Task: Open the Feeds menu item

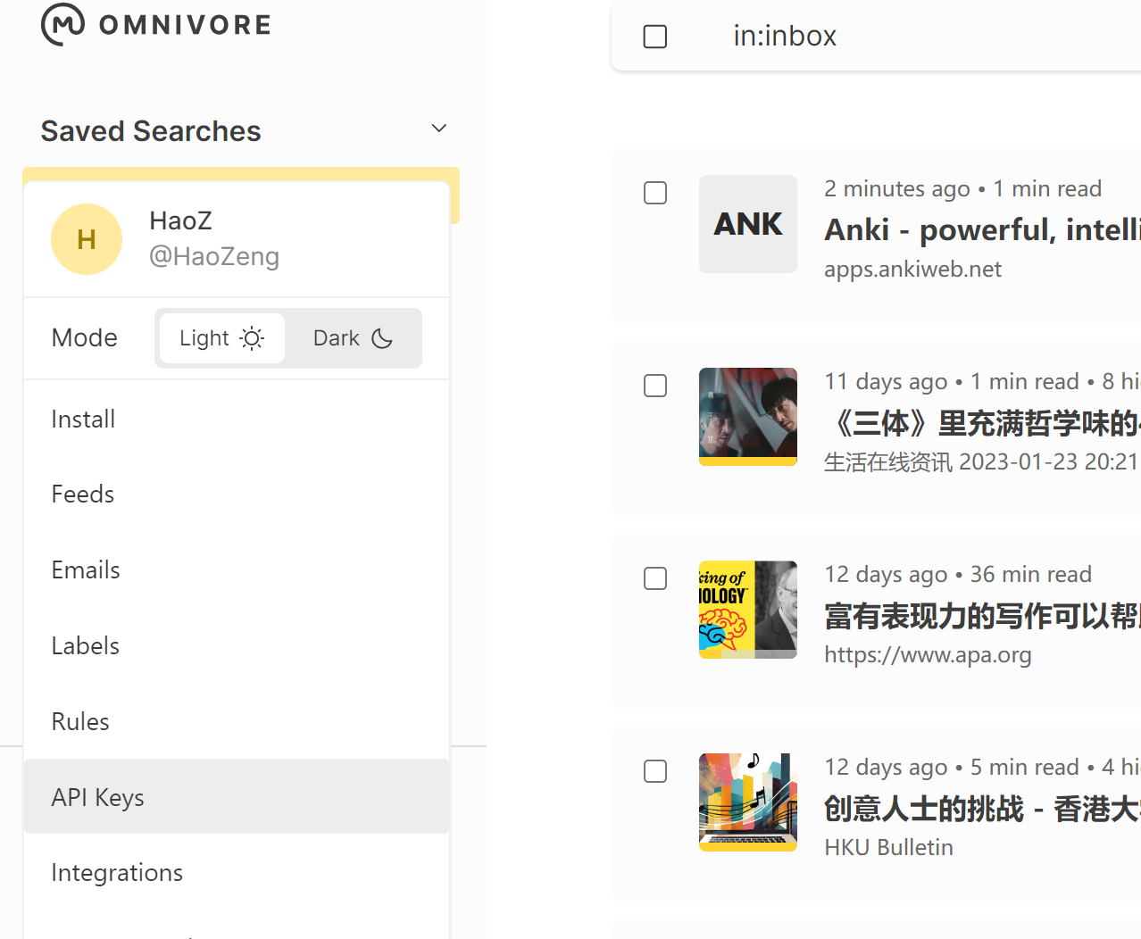Action: tap(83, 494)
